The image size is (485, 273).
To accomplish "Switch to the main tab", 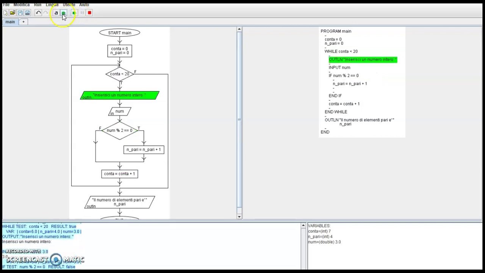I will tap(10, 22).
